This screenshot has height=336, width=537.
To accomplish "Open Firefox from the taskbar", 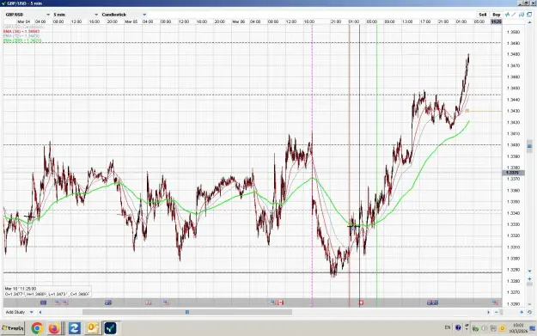I will click(54, 328).
